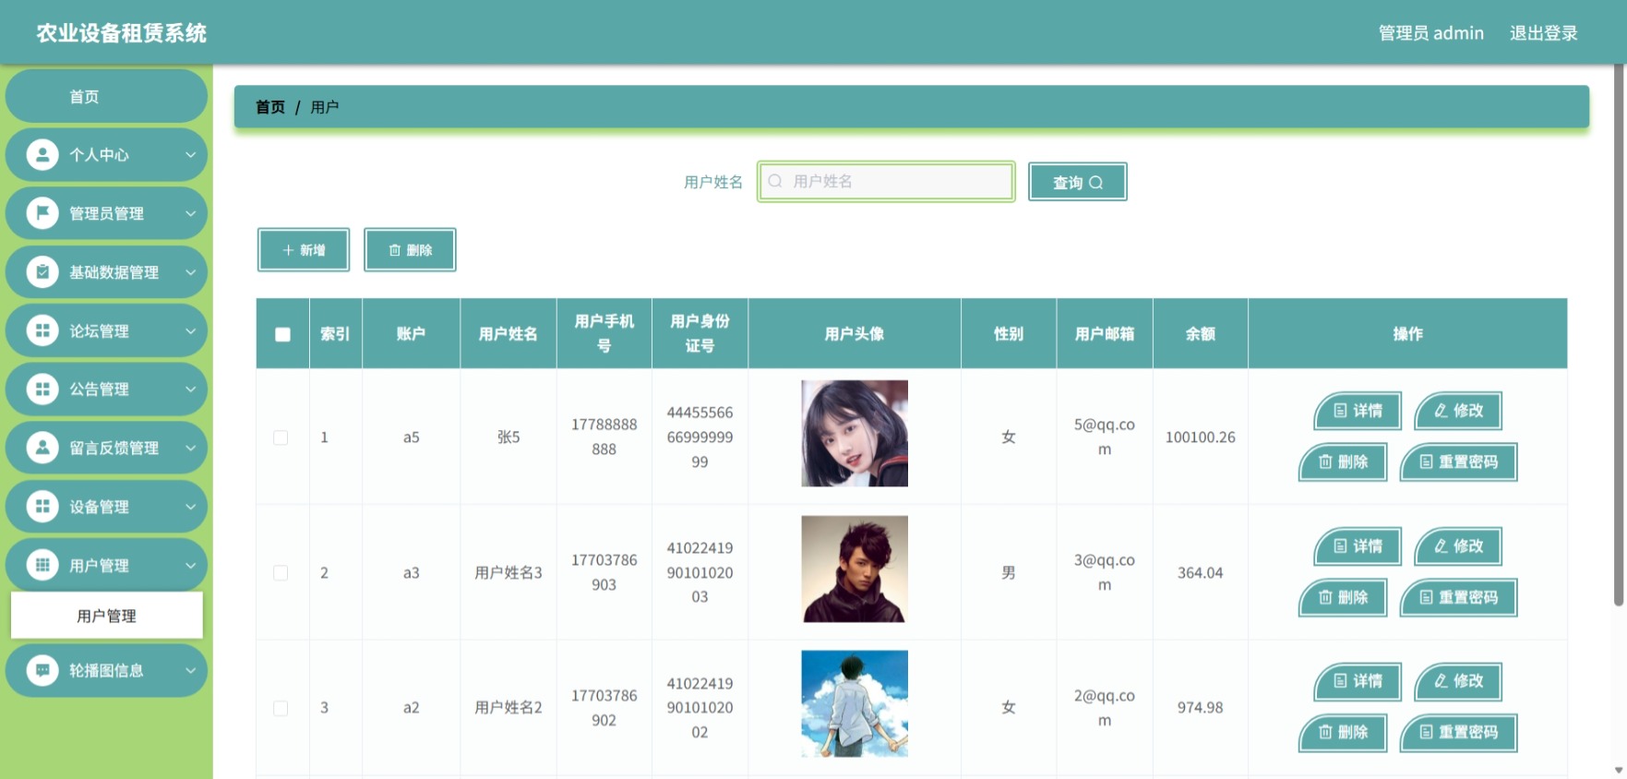
Task: Click the magnifier icon in the 查询 button
Action: pyautogui.click(x=1096, y=183)
